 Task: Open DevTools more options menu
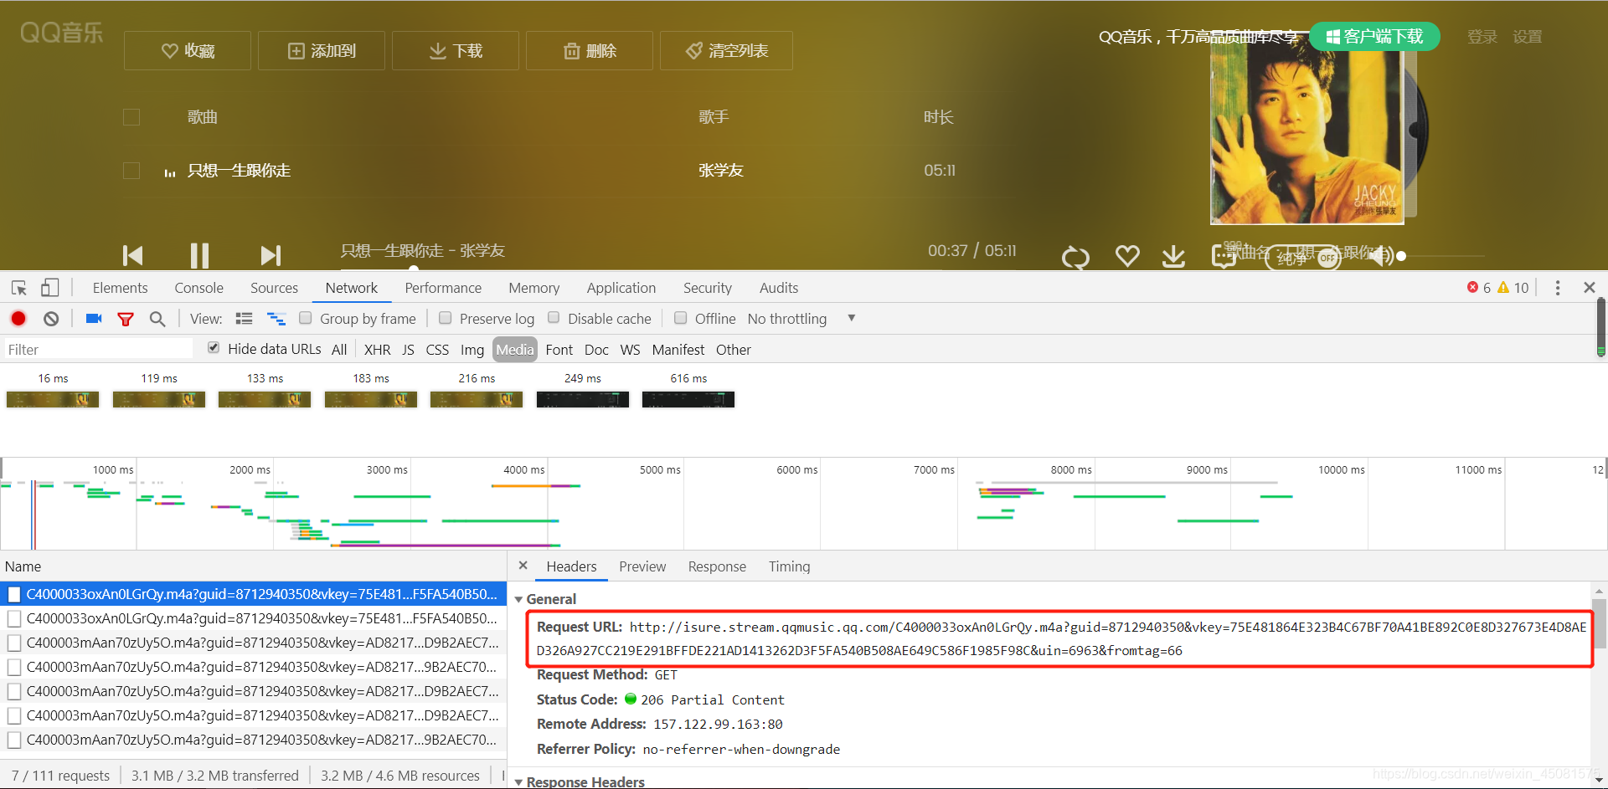pos(1558,288)
